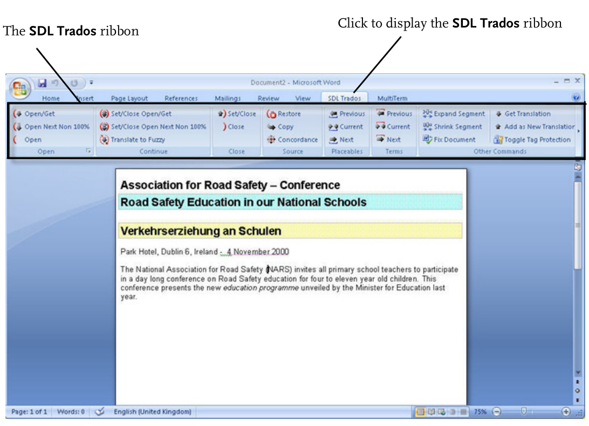Click the Close command in Close group

pyautogui.click(x=234, y=127)
